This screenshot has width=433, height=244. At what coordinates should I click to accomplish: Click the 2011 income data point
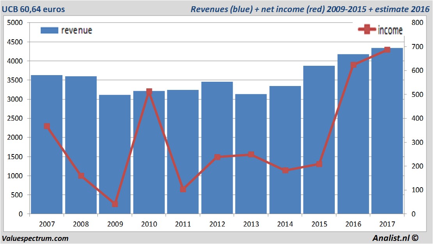(x=183, y=189)
